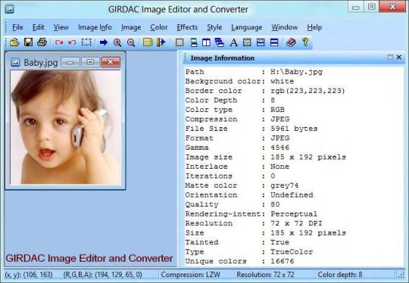This screenshot has width=409, height=283.
Task: Click the status bar R,G,B,A values readout
Action: 102,275
